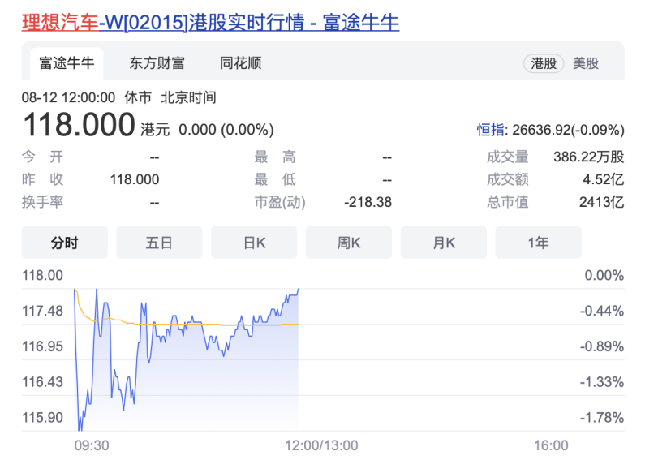Screen dimensions: 658x460
Task: Open the 理想汽车-W 港股实时行情 title link
Action: point(210,22)
